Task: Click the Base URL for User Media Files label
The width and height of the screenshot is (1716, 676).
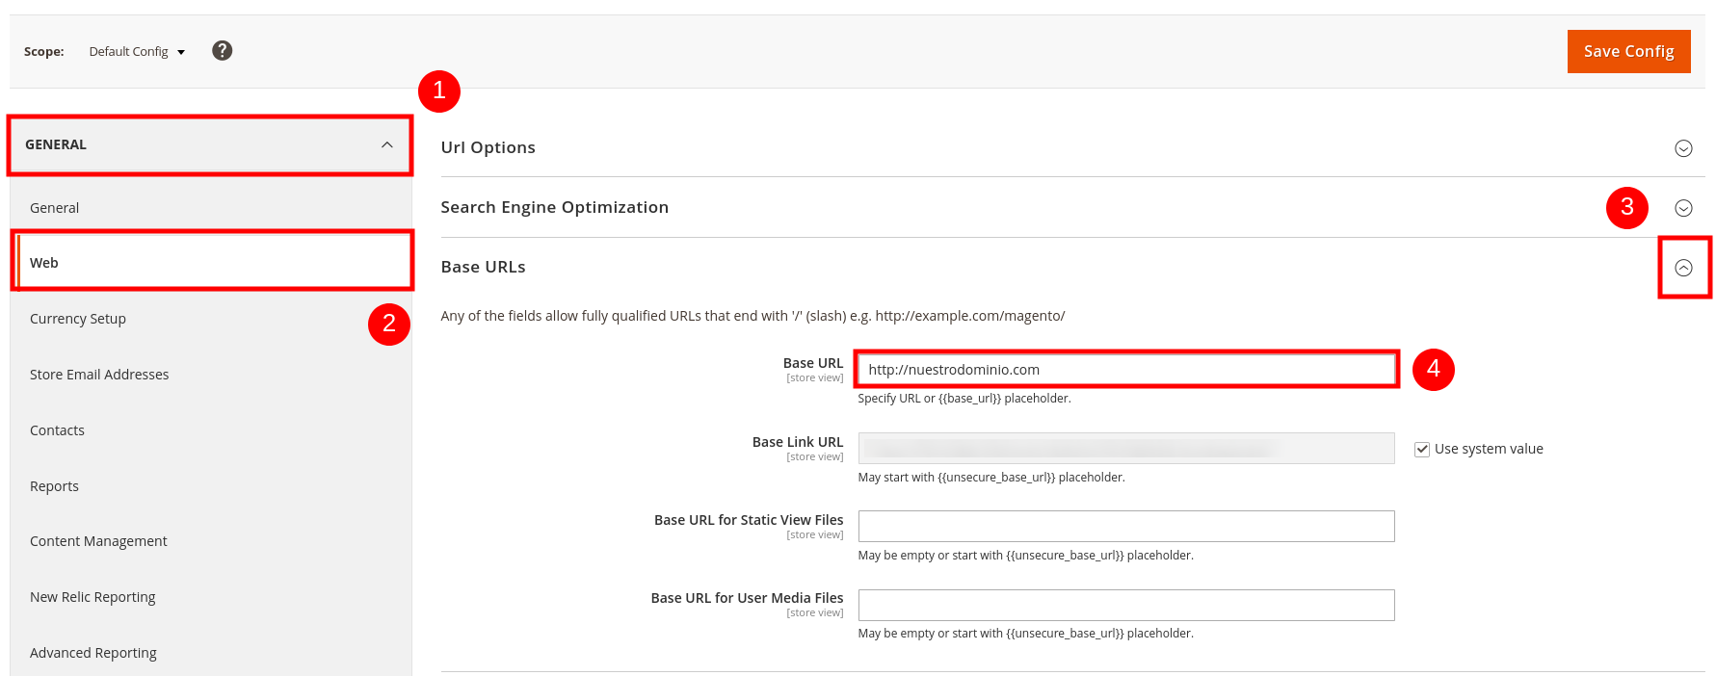Action: [x=747, y=598]
